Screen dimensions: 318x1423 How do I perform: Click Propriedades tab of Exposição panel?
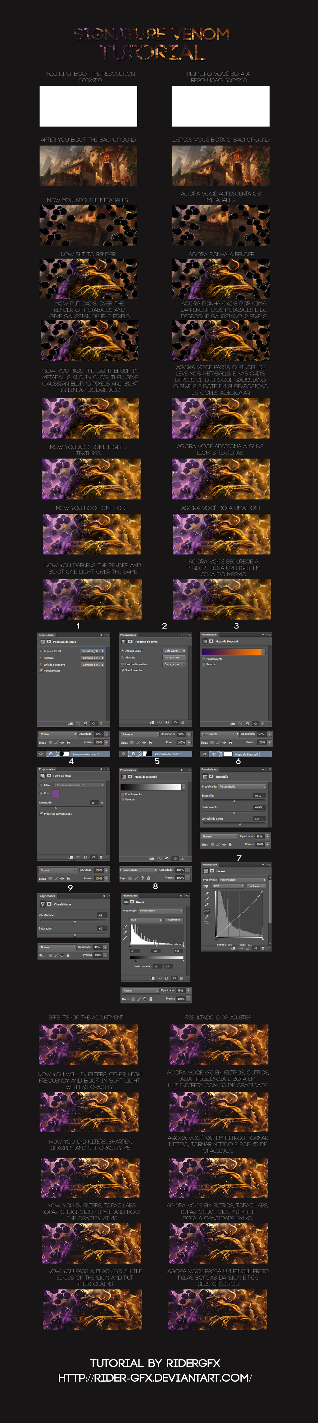click(209, 770)
